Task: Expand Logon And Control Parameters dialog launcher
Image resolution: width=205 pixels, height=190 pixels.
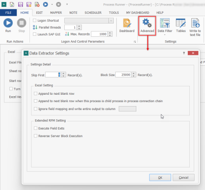Action: [x=135, y=42]
